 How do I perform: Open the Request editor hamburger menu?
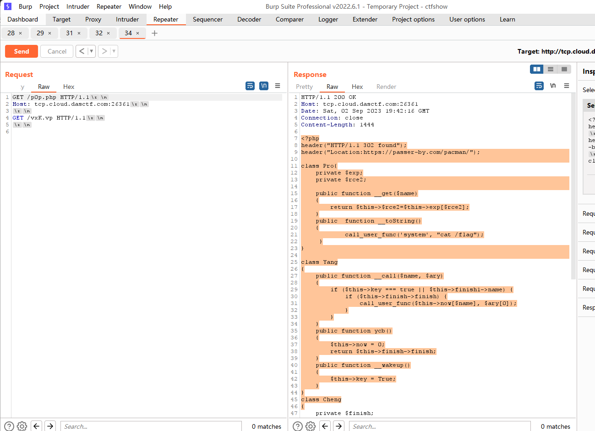[x=278, y=86]
